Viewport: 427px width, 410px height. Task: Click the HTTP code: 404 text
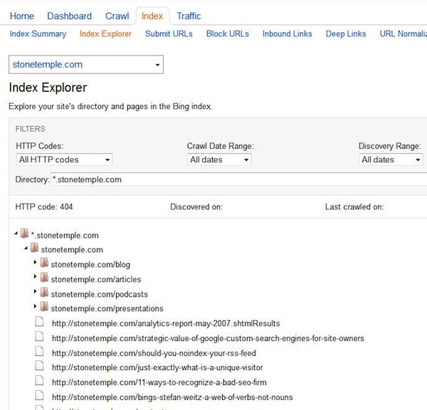click(44, 206)
